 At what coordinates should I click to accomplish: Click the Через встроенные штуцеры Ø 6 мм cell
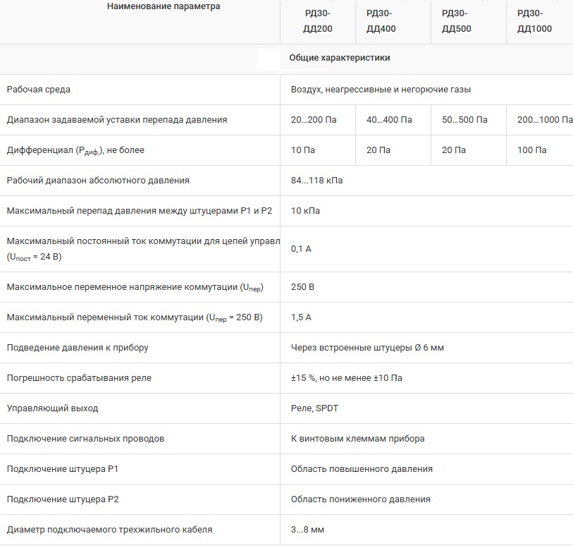click(367, 348)
